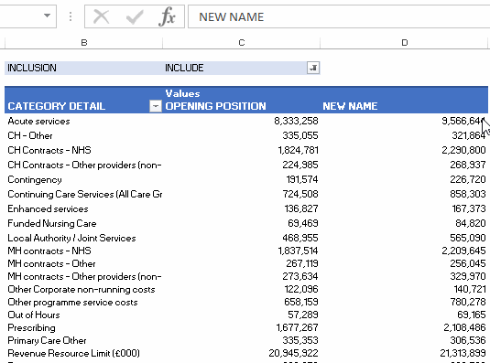Select the MH contracts - Other row label
Viewport: 490px width, 363px height.
click(x=51, y=264)
